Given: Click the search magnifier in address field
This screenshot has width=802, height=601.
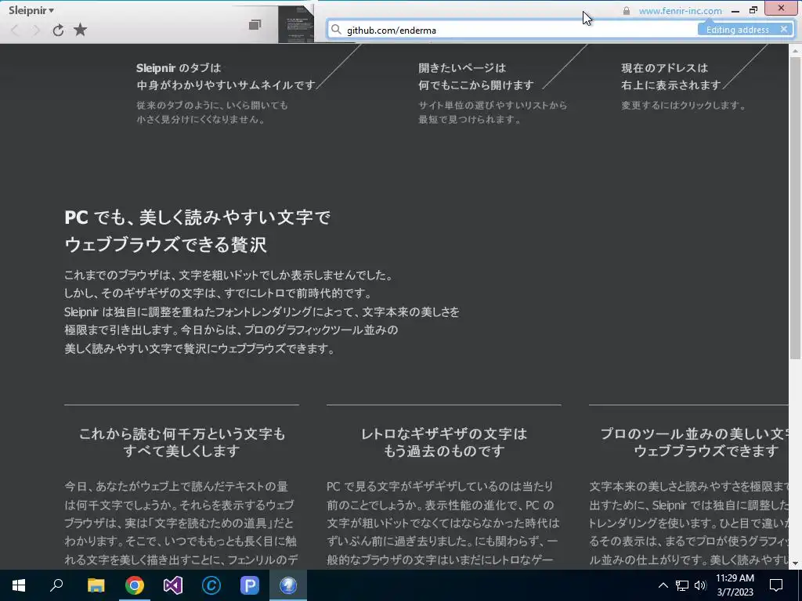Looking at the screenshot, I should [x=336, y=30].
